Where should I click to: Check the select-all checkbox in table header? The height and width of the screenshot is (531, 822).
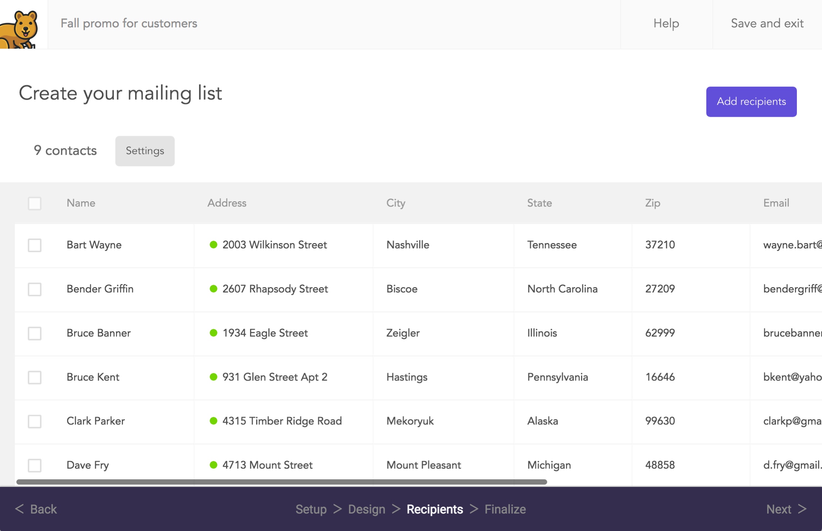point(35,203)
